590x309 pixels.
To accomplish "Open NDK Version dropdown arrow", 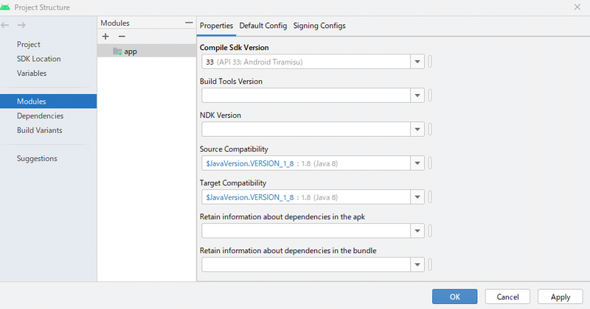I will coord(417,129).
